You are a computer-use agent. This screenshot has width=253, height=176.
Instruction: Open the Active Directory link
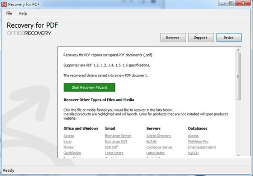tap(159, 136)
